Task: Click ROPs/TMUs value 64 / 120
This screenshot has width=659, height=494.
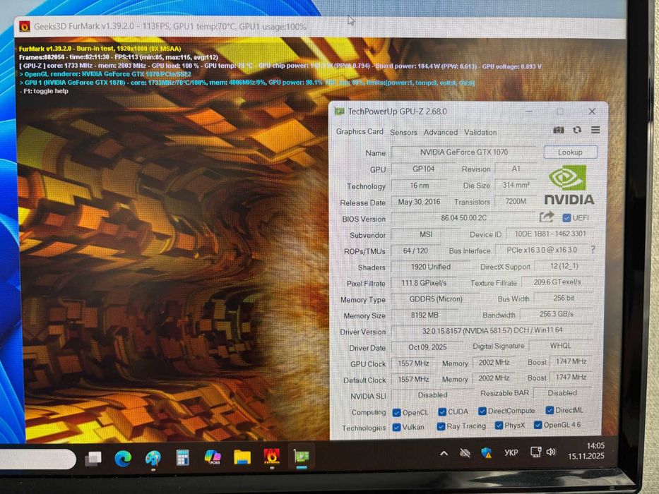Action: [x=415, y=251]
